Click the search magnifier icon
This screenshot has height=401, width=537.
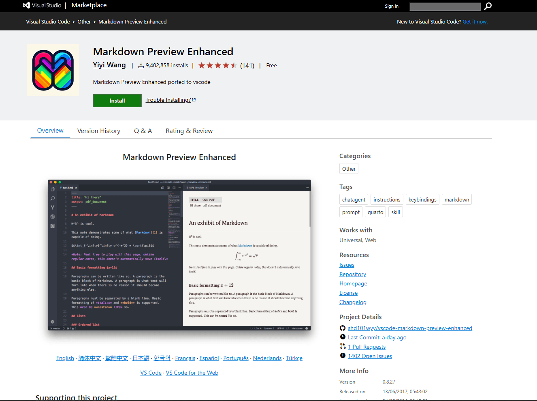pos(488,6)
